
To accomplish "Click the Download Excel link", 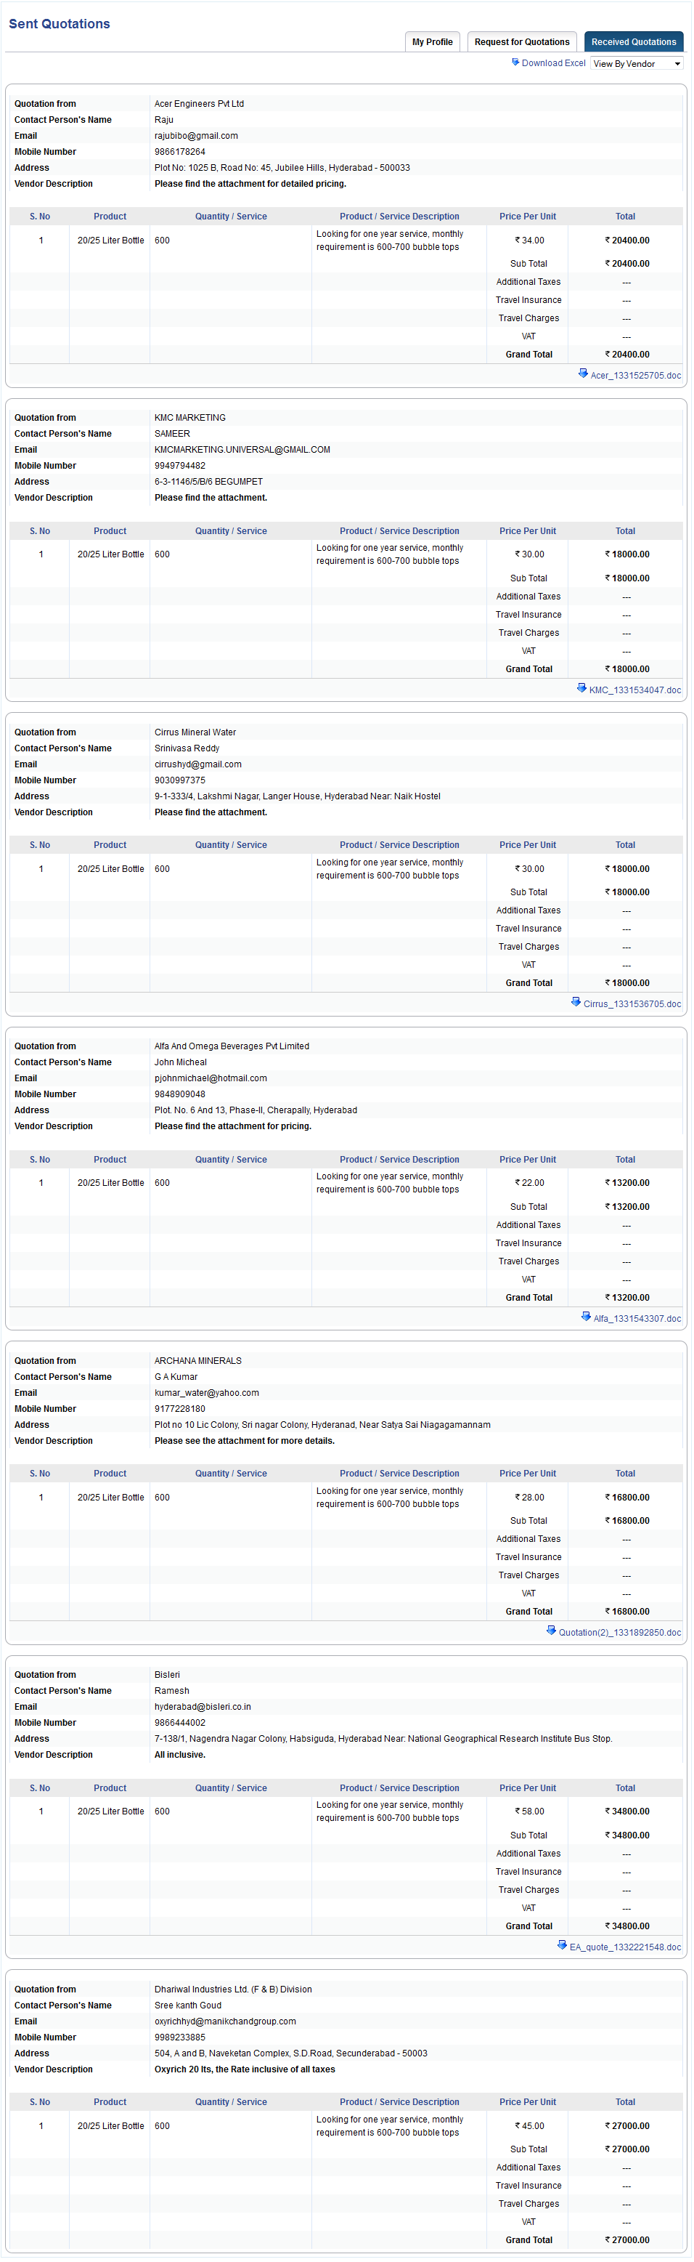I will [554, 63].
